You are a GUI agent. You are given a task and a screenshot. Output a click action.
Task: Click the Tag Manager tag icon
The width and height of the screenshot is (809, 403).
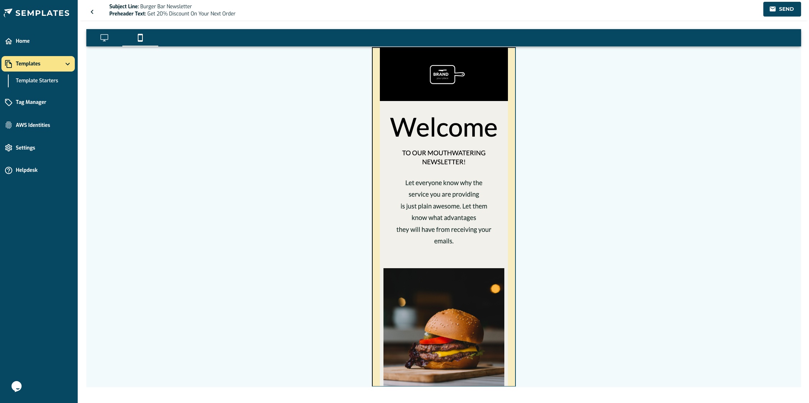[x=9, y=102]
